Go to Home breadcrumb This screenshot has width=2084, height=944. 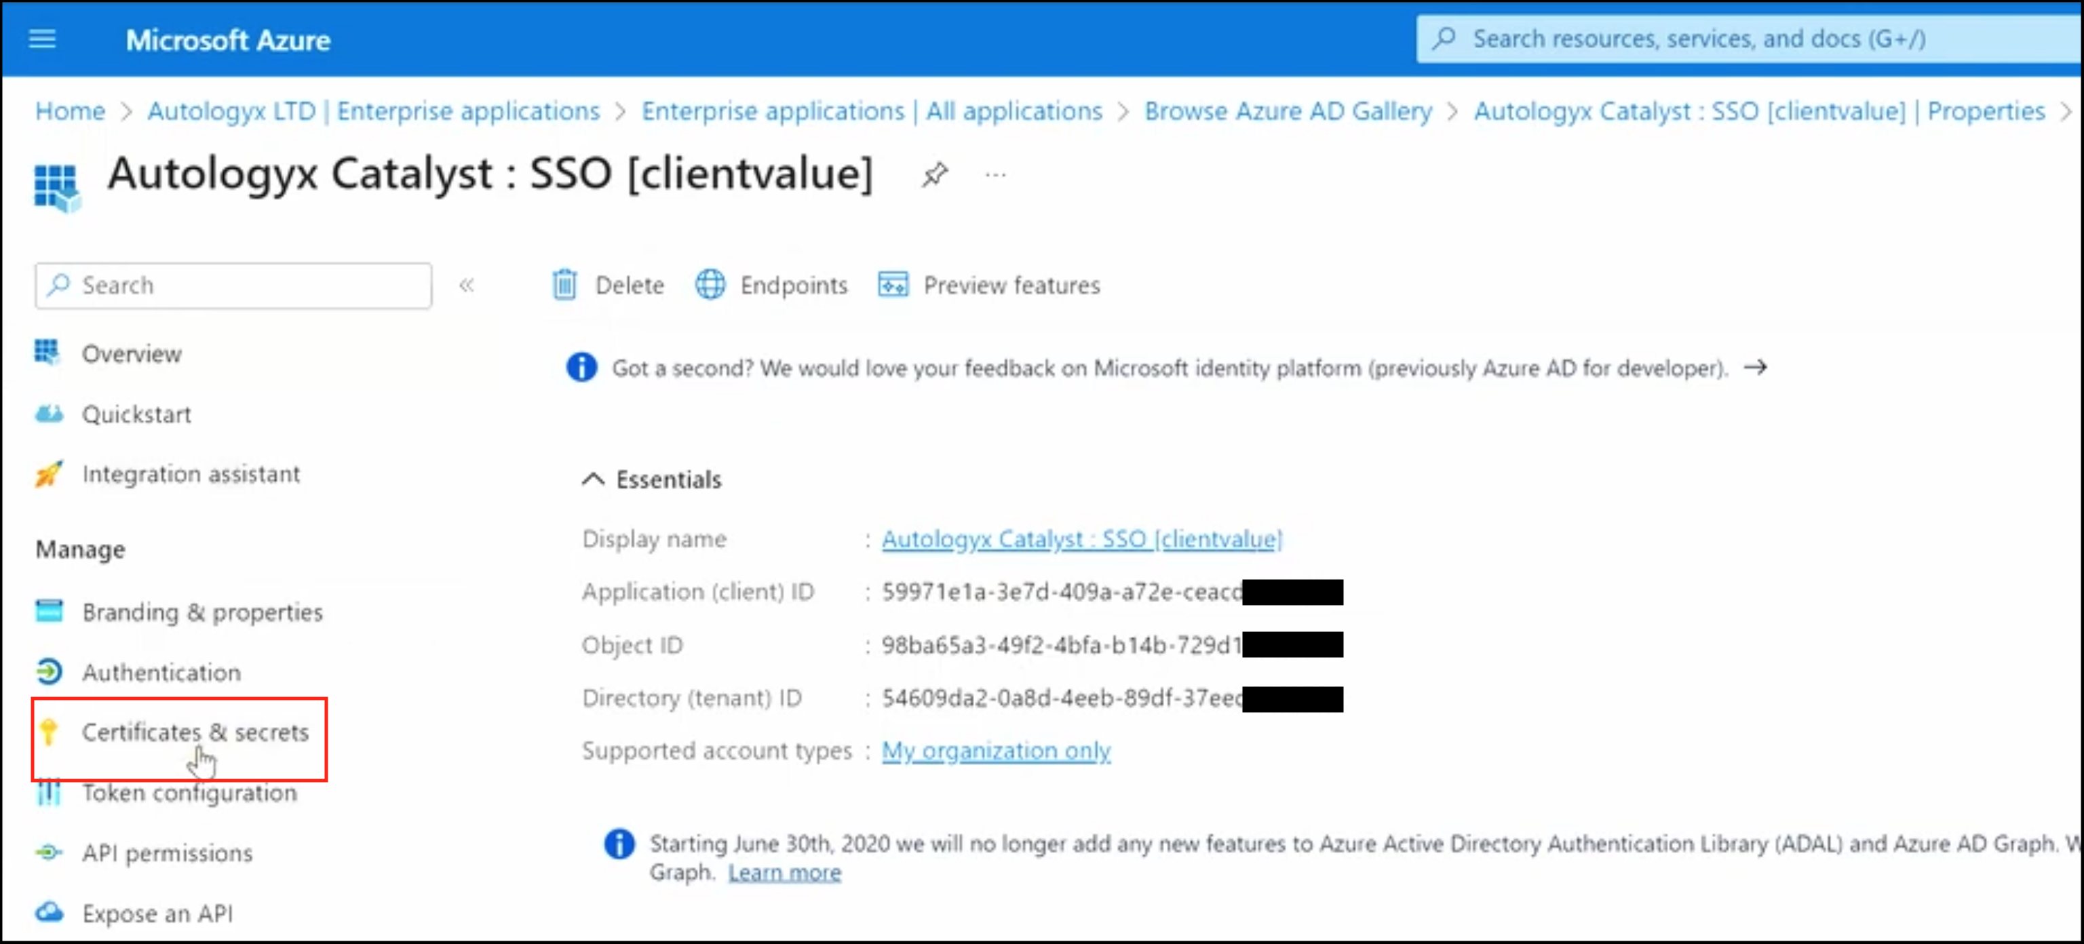point(71,111)
